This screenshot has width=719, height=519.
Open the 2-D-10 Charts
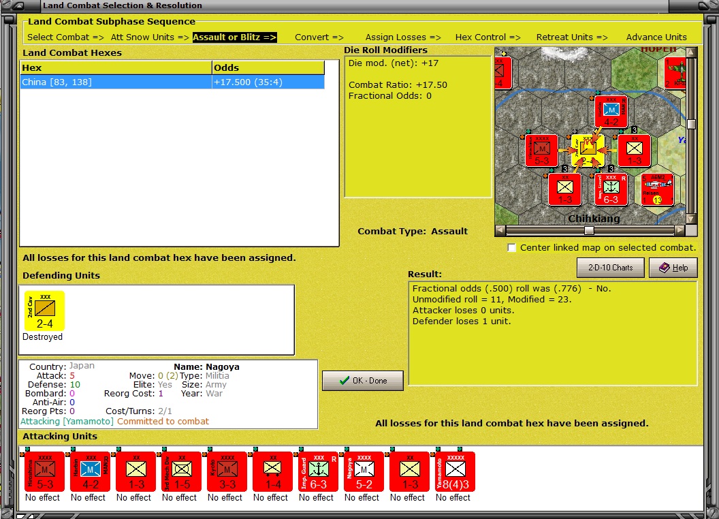click(610, 268)
